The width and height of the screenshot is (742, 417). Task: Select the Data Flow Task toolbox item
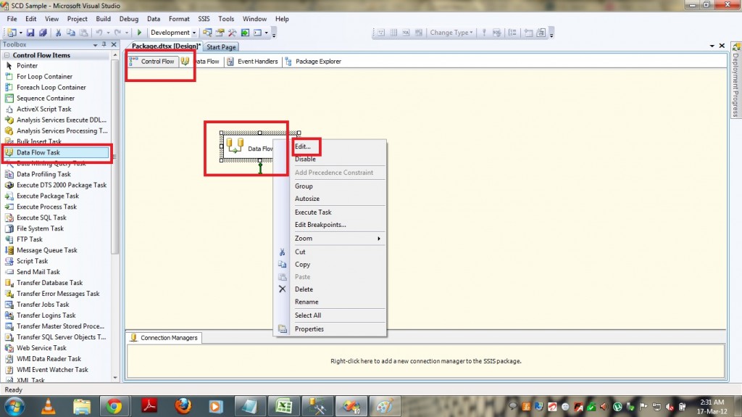(38, 153)
